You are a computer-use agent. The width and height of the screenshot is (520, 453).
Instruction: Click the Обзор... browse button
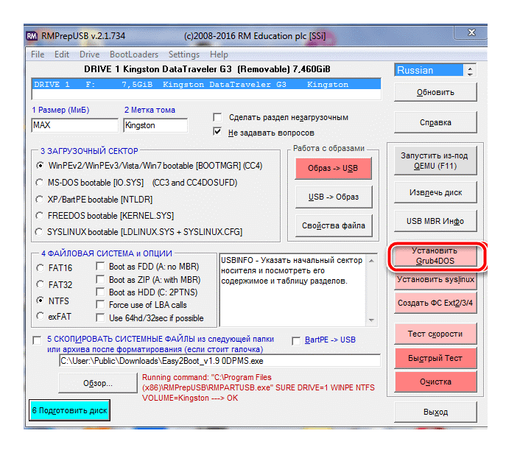(x=98, y=383)
